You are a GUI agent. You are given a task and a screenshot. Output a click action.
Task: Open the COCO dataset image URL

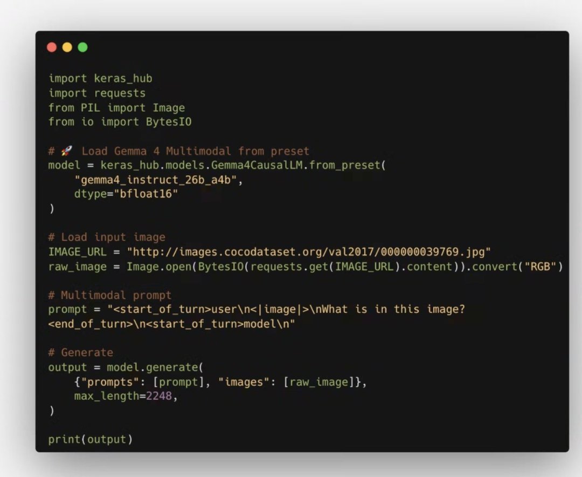pos(309,251)
